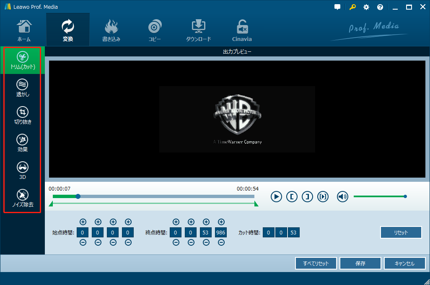Increase 始点時間 hours with plus icon
430x285 pixels.
(x=83, y=222)
